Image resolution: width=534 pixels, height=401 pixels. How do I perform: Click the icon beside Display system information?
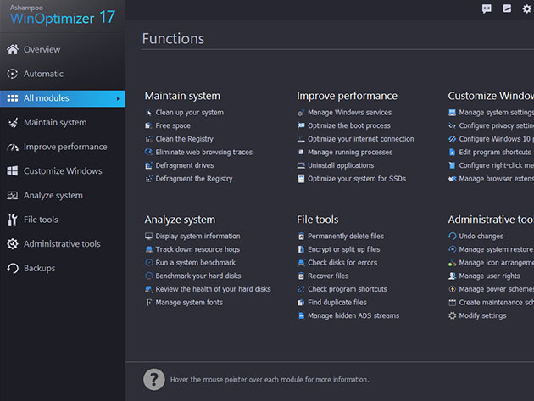click(x=149, y=236)
